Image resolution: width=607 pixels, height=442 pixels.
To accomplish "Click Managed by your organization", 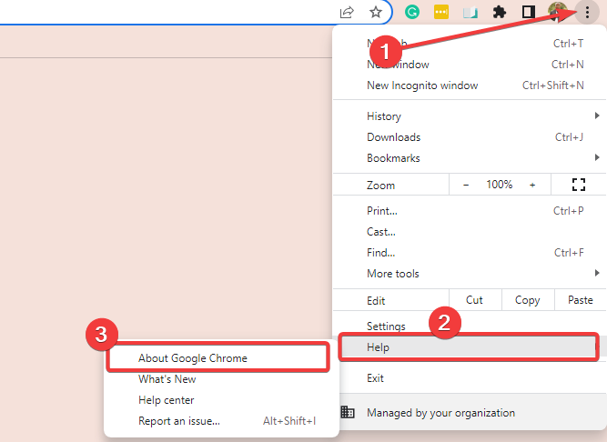I will tap(470, 412).
